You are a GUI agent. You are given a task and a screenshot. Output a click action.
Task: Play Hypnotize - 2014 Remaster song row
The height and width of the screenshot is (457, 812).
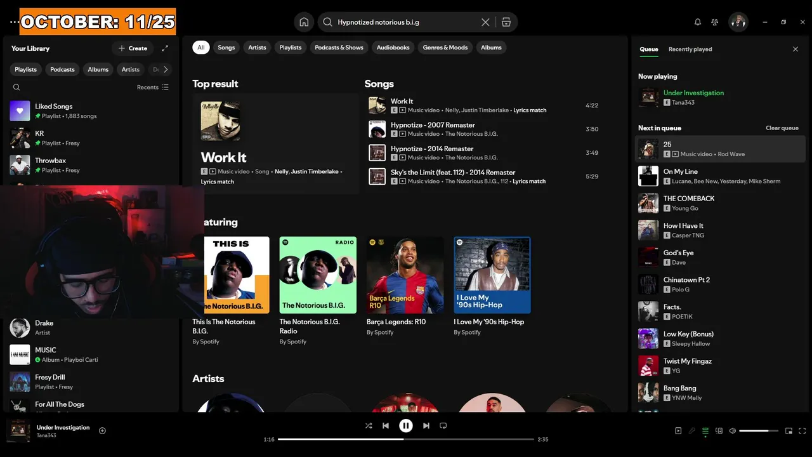click(x=485, y=153)
